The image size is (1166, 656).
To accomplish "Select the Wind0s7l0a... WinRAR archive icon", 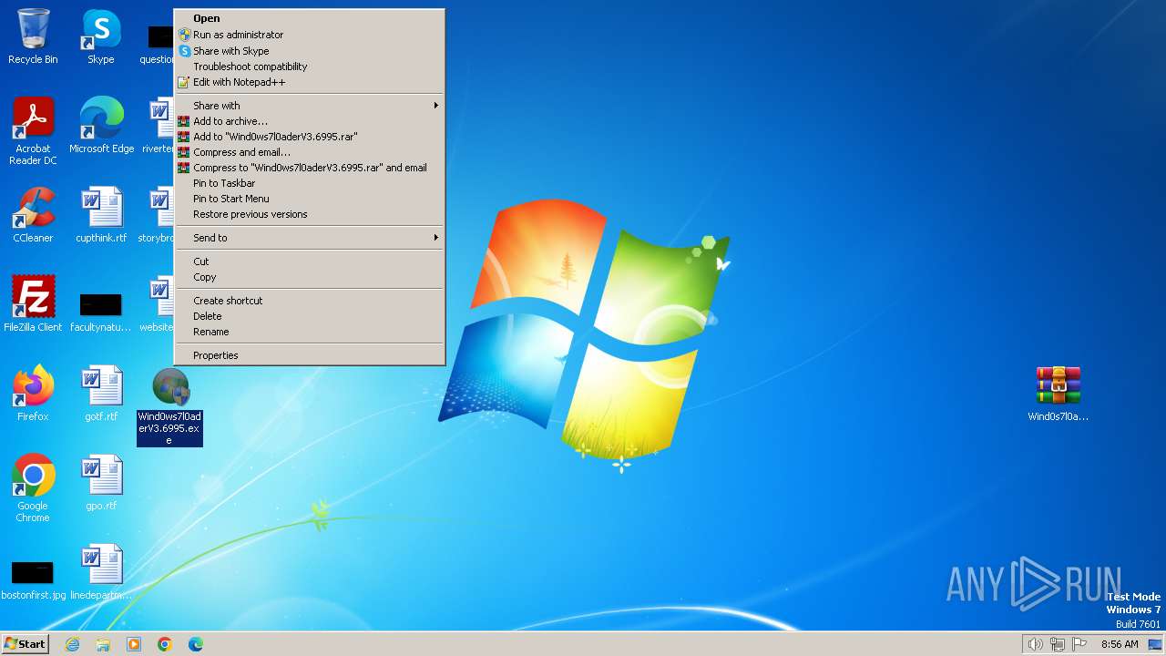I will 1058,394.
